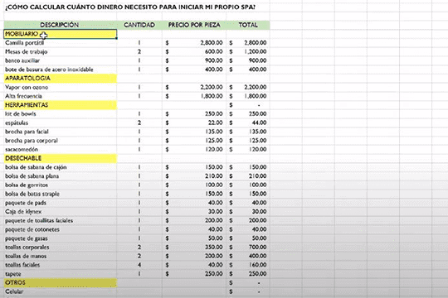Click the PRECIO POR PIEZA header
This screenshot has height=298, width=448.
pos(194,25)
